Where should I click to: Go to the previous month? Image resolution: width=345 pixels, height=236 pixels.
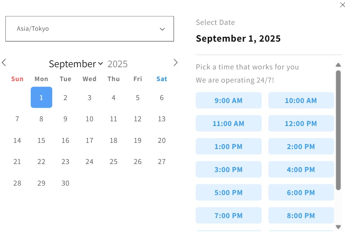[x=4, y=62]
